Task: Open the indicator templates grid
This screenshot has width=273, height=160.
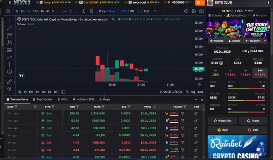Action: 92,11
